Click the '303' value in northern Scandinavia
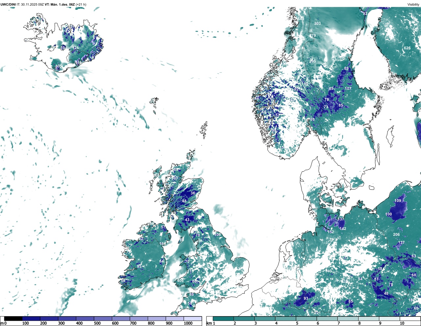The height and width of the screenshot is (326, 421). coord(317,23)
